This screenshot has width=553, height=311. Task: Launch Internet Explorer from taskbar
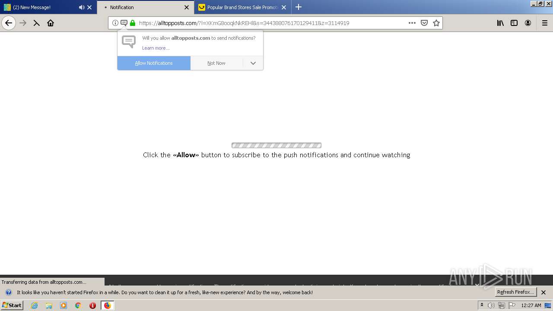coord(34,305)
